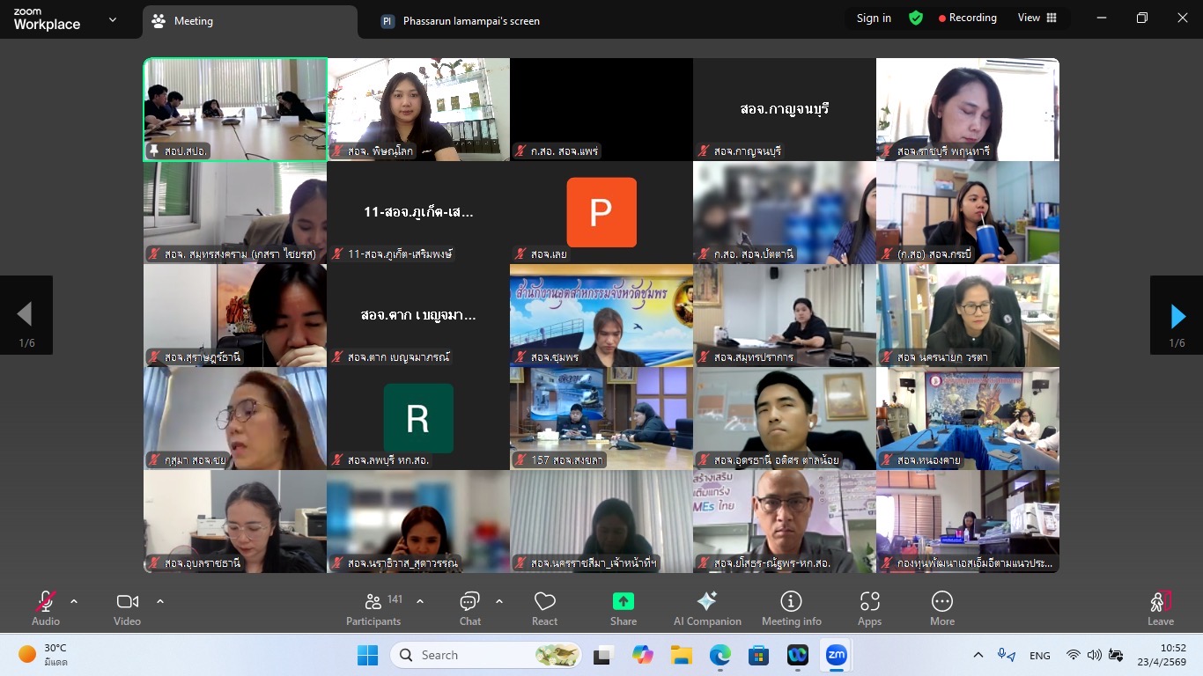Click the green encryption shield icon
The width and height of the screenshot is (1203, 676).
click(916, 18)
